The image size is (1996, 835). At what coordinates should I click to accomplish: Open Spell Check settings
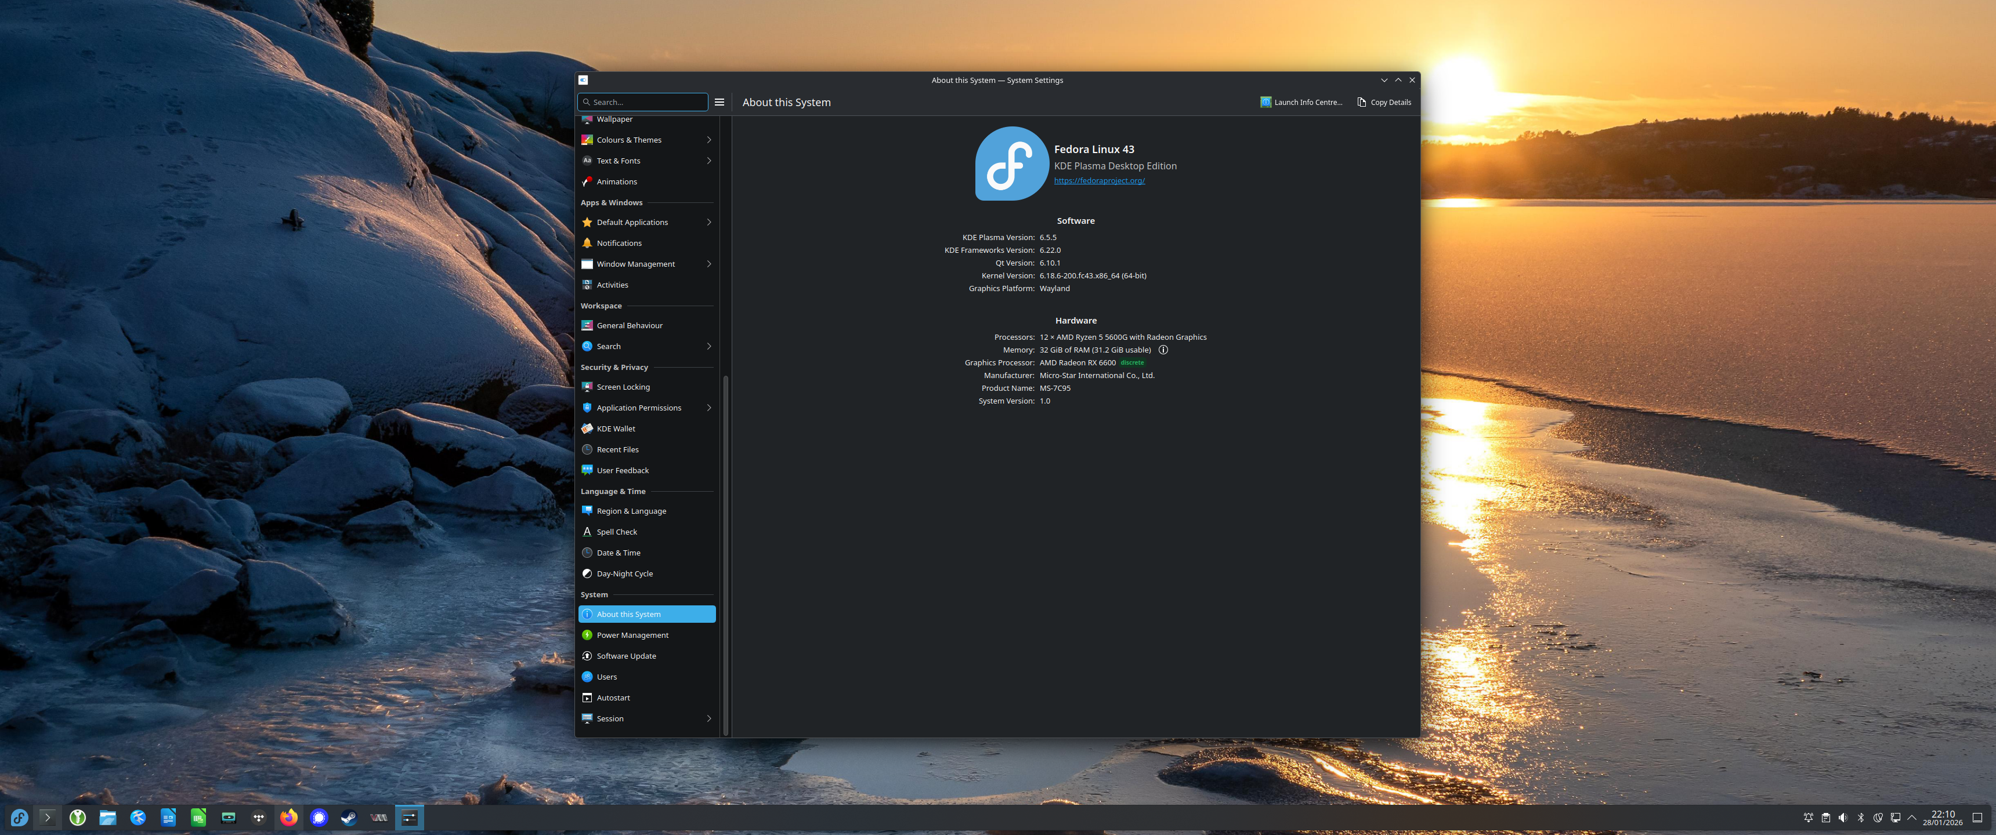(x=616, y=532)
